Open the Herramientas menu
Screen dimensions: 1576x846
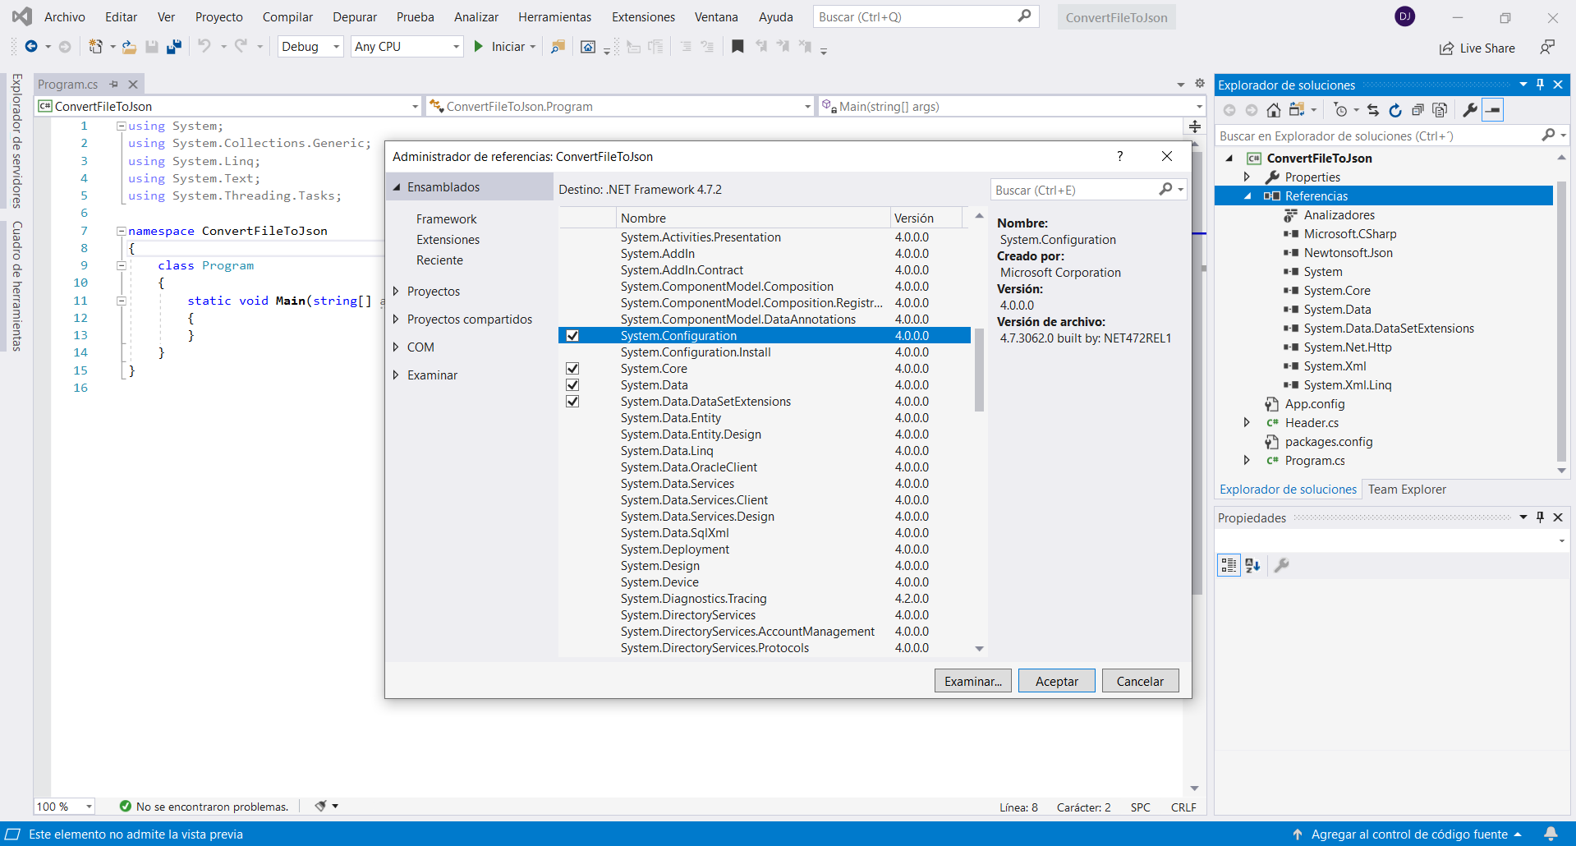554,17
